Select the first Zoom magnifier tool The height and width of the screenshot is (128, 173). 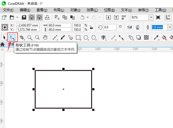[30, 37]
